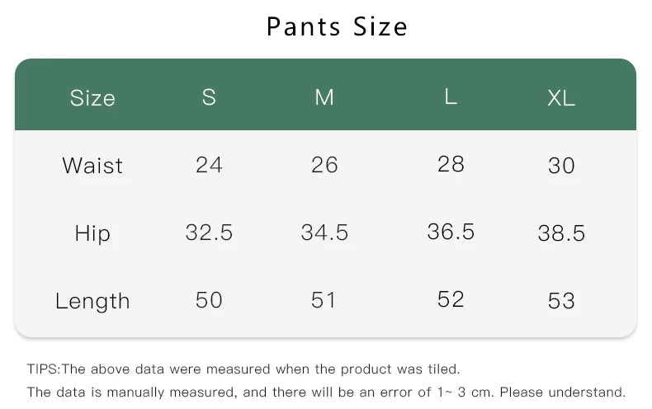The height and width of the screenshot is (409, 652).
Task: Click the Pants Size title
Action: pos(337,26)
